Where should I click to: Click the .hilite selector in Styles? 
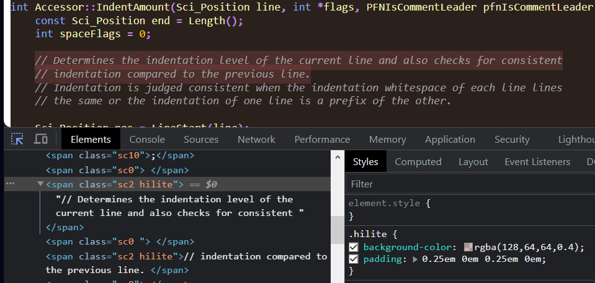[x=368, y=235]
